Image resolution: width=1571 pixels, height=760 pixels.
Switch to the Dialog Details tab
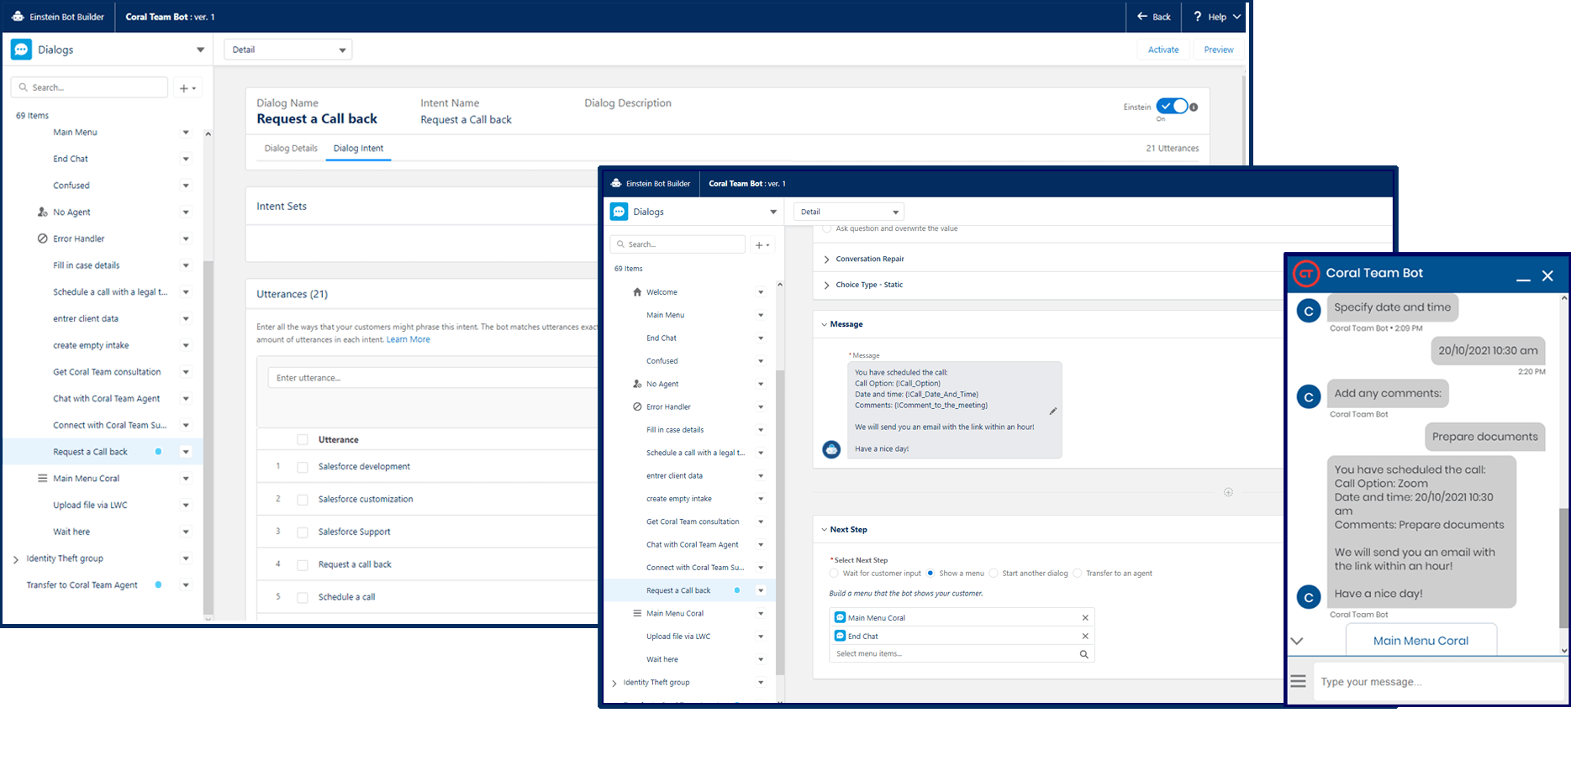tap(291, 149)
